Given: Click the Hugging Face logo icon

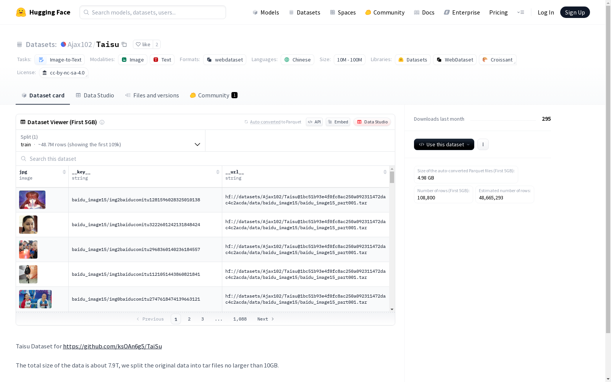Looking at the screenshot, I should pos(21,12).
